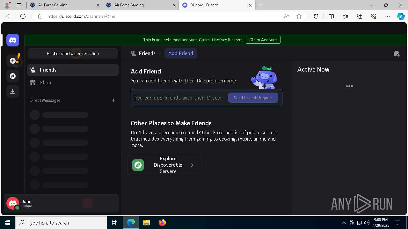Open Shop in the sidebar
The width and height of the screenshot is (408, 229).
(73, 83)
